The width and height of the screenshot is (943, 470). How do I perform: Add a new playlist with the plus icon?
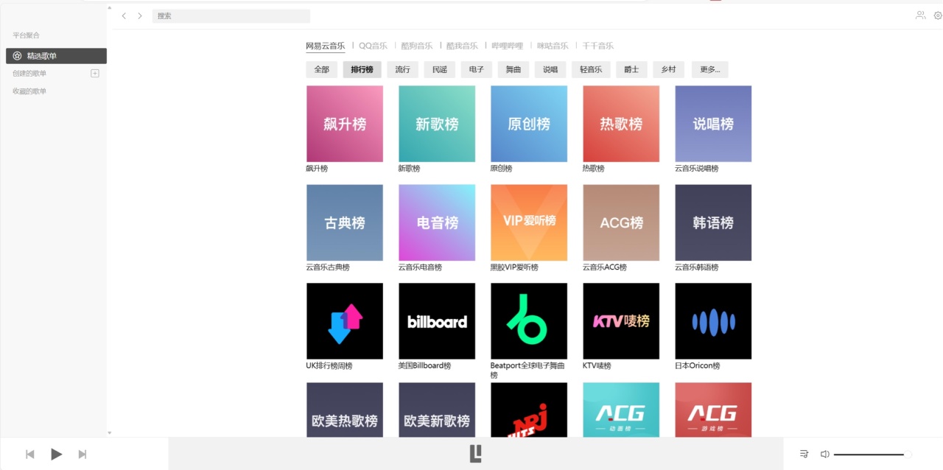click(94, 73)
